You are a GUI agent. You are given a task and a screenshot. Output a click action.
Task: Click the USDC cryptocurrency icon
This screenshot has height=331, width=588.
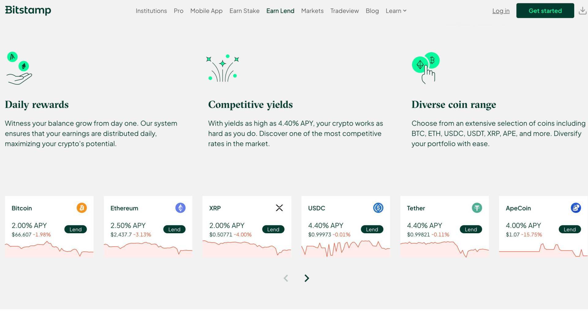tap(378, 208)
